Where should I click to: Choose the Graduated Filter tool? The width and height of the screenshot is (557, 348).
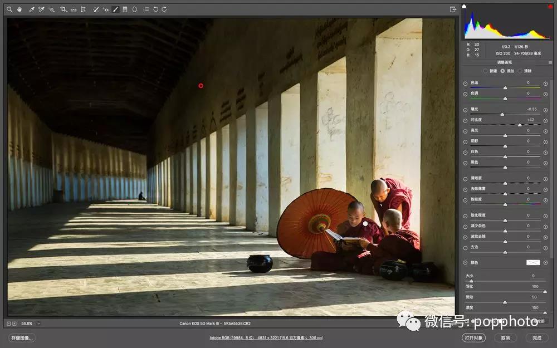click(125, 9)
